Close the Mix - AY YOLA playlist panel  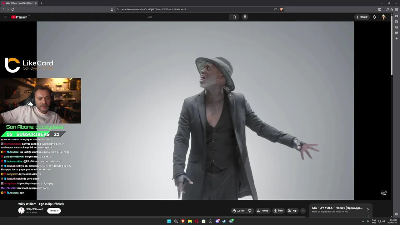coord(368,209)
